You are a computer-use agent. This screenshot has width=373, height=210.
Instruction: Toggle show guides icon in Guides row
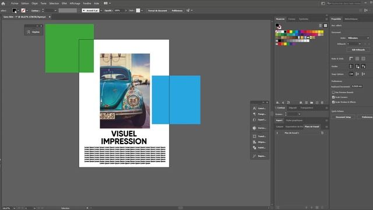(351, 66)
